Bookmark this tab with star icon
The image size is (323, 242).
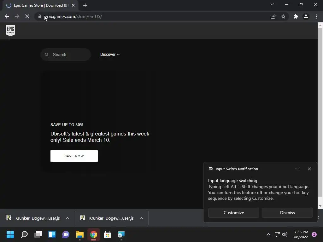283,16
